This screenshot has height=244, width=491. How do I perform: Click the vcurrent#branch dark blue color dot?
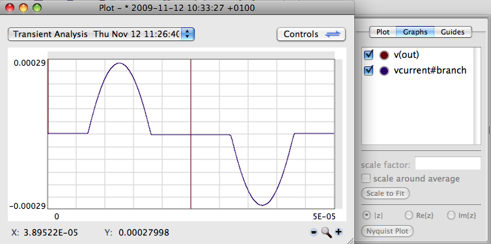(384, 71)
